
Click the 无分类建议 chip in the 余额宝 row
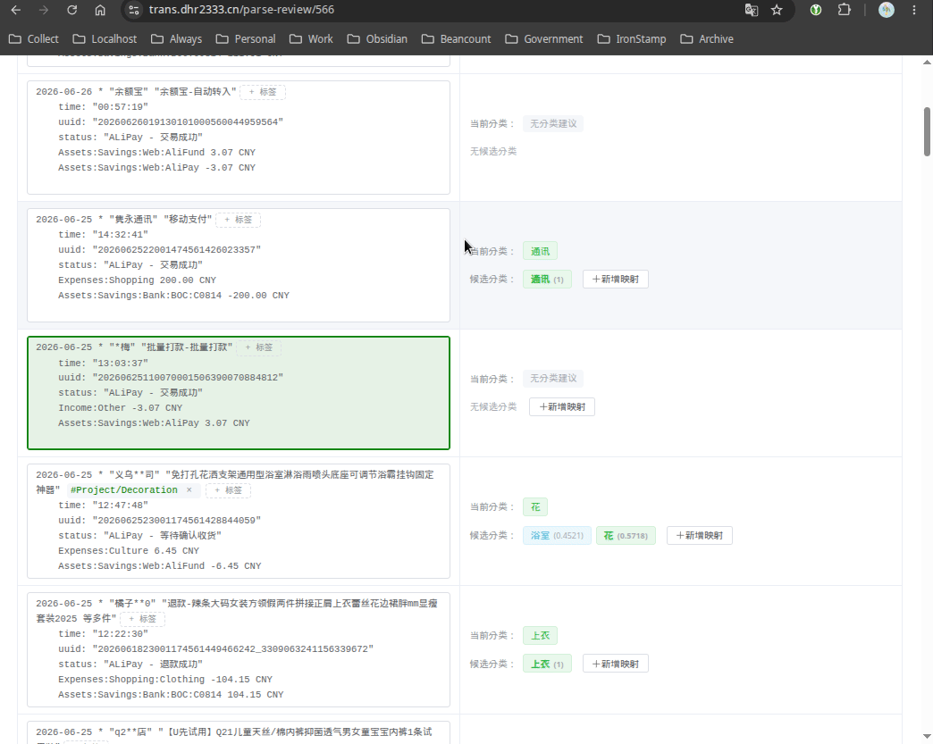coord(553,124)
